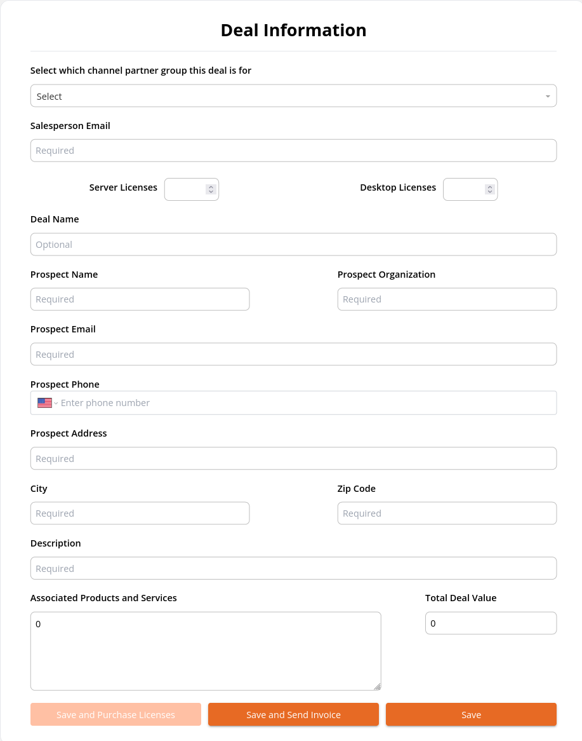Focus the Deal Name optional field

point(293,244)
